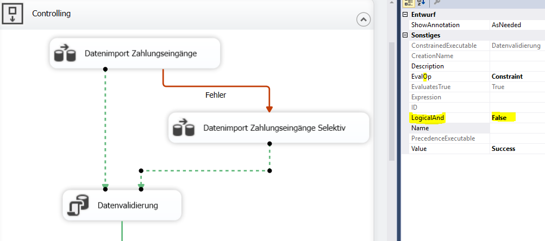Click the Property Pages wrench icon
The height and width of the screenshot is (241, 545).
point(437,3)
